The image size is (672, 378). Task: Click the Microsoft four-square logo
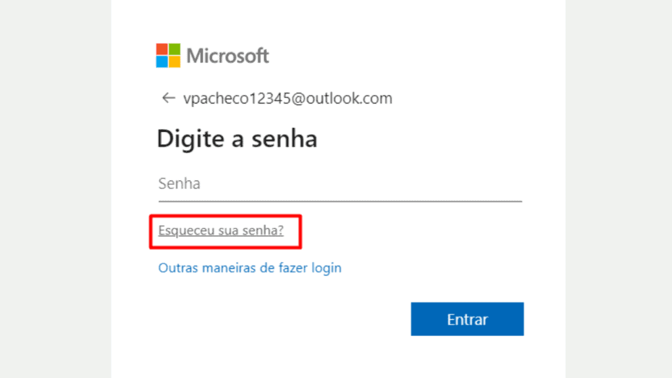click(x=168, y=55)
